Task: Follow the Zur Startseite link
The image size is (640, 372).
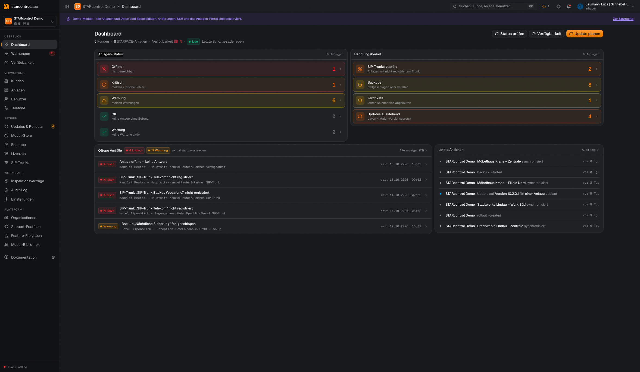Action: coord(623,19)
